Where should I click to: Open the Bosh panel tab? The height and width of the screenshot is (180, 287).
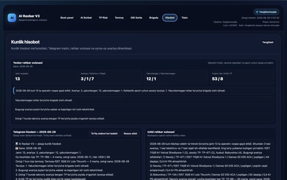pyautogui.click(x=67, y=18)
